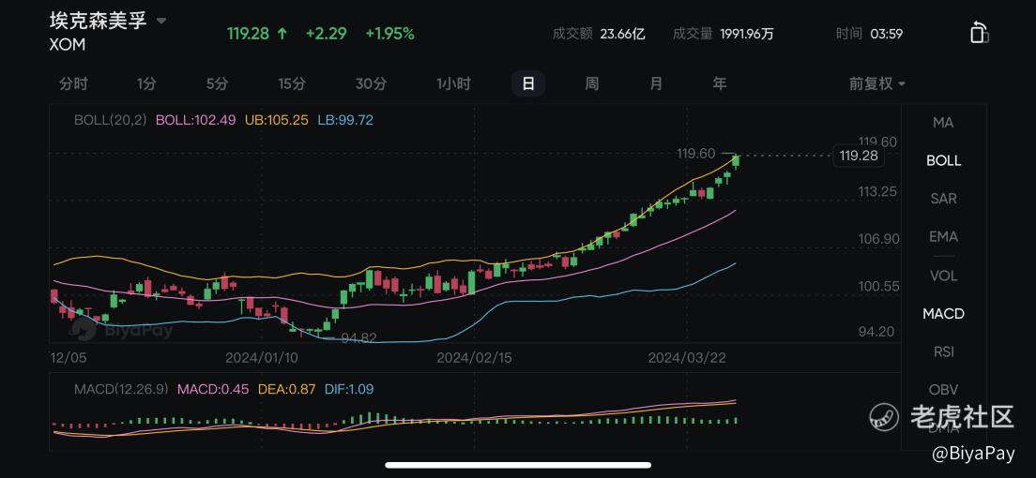The image size is (1036, 478).
Task: Switch sub-chart to OBV indicator
Action: tap(943, 390)
